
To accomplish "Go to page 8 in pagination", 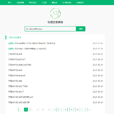I will tap(66, 110).
